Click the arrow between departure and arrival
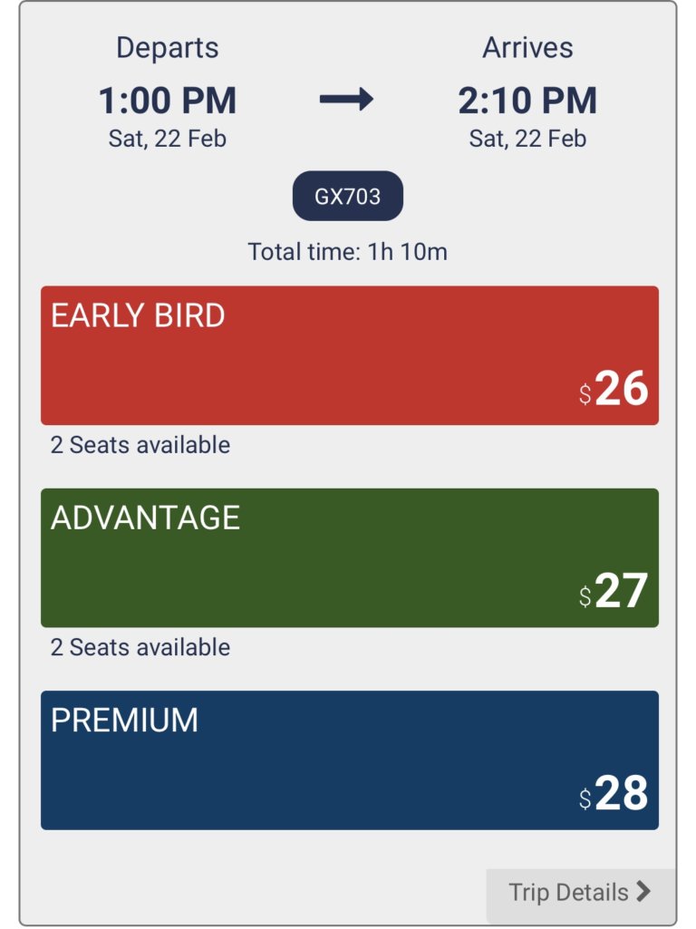Screen dimensions: 696x929 (x=346, y=101)
